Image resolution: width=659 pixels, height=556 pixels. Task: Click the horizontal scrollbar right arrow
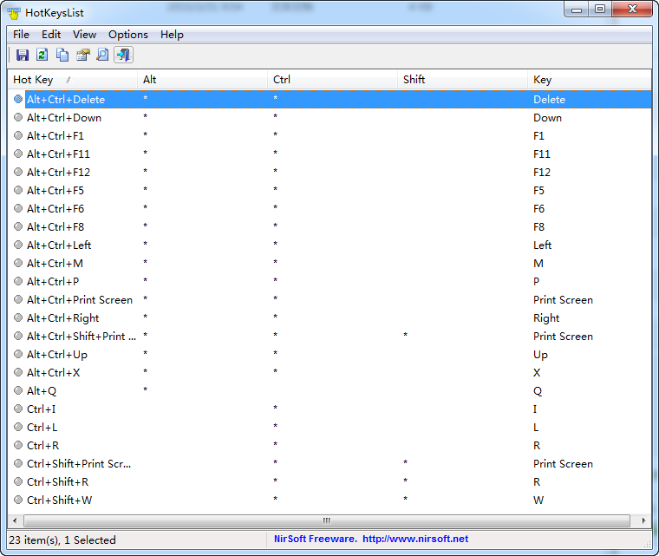pyautogui.click(x=643, y=520)
